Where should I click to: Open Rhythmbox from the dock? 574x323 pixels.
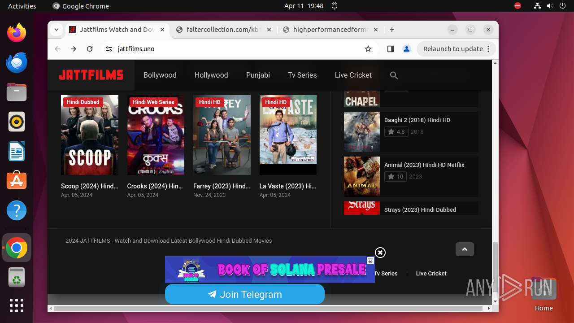(x=17, y=122)
